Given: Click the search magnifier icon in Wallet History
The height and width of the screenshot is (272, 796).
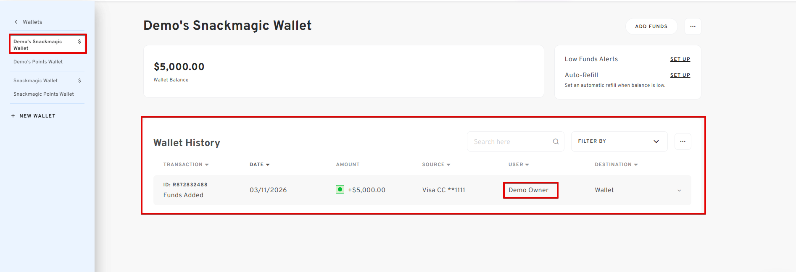Looking at the screenshot, I should click(556, 141).
